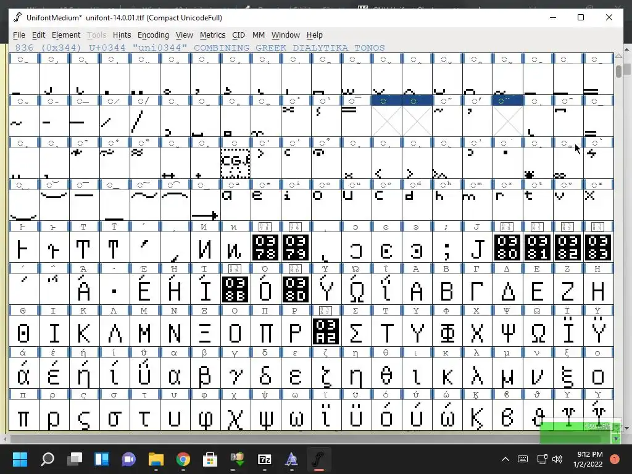
Task: Open the Chat app on the taskbar
Action: pos(129,459)
